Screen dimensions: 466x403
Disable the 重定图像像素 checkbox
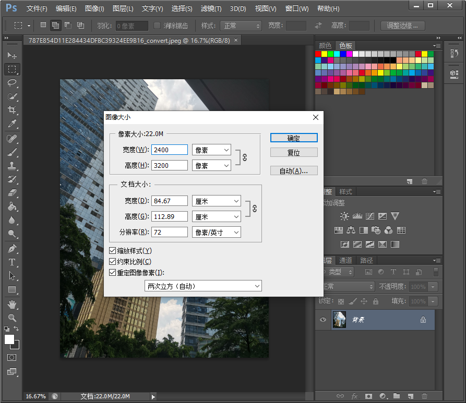coord(113,272)
